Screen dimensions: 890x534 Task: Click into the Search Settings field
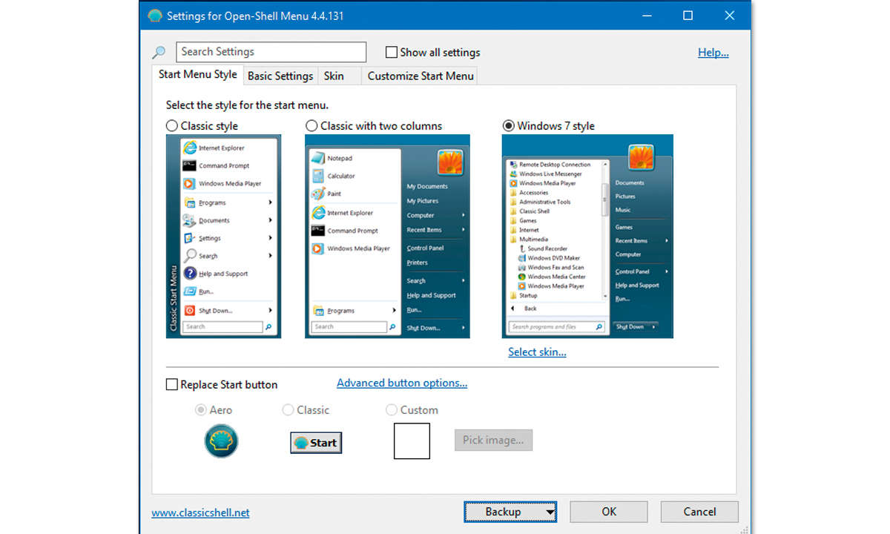[x=271, y=52]
